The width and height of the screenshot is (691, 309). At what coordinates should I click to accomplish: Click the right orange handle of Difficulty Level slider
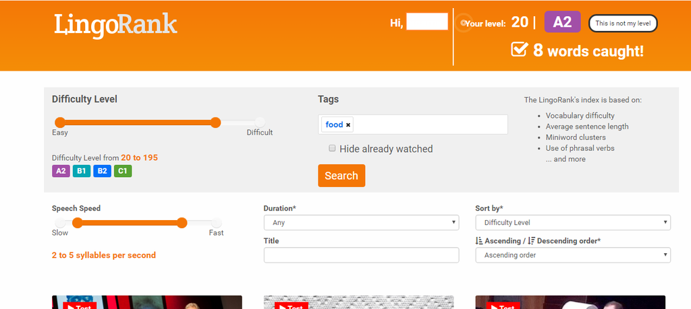coord(215,123)
